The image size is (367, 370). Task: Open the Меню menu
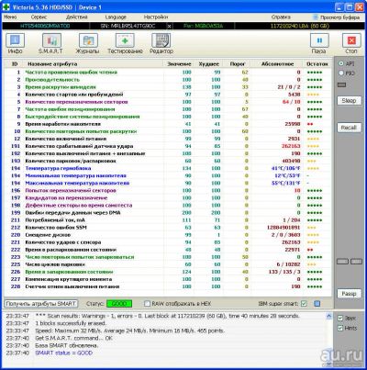(10, 17)
